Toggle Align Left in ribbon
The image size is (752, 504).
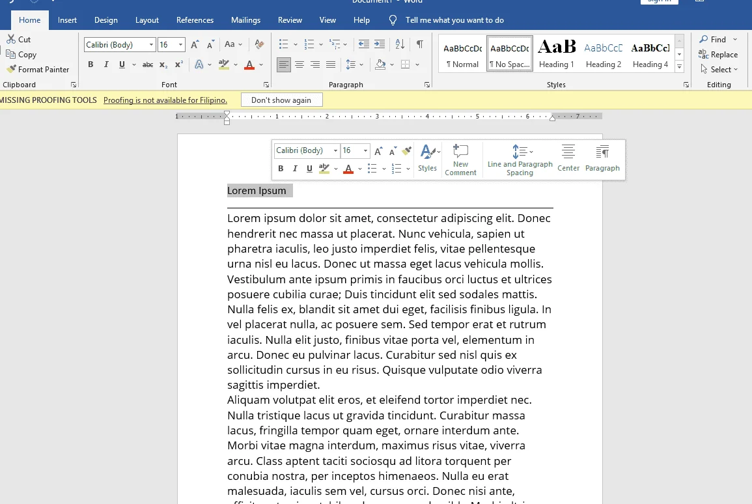pyautogui.click(x=284, y=64)
